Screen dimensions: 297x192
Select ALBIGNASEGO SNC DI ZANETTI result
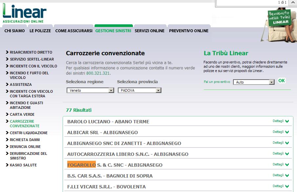pyautogui.click(x=124, y=143)
